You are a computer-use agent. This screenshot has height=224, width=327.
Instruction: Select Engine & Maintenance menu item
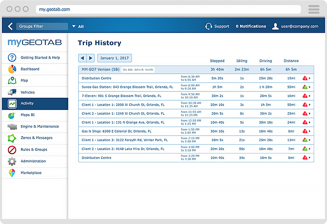coord(35,126)
